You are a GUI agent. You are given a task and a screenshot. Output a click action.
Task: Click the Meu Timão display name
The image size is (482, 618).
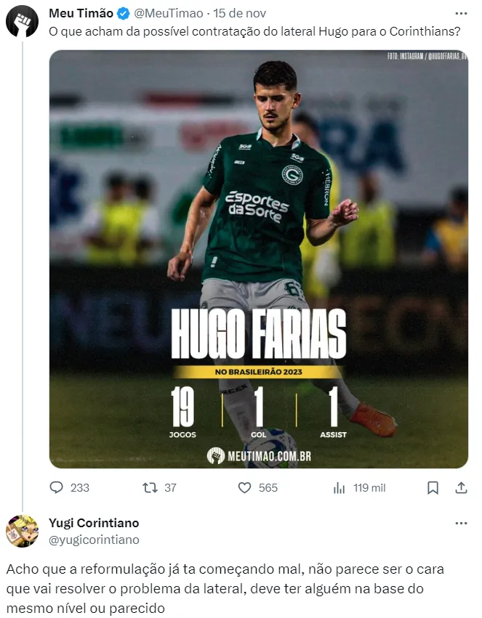point(80,14)
